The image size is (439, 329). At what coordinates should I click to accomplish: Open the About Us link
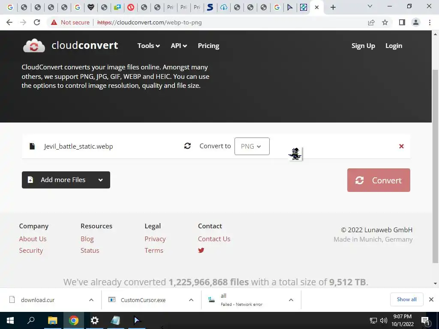pos(33,239)
